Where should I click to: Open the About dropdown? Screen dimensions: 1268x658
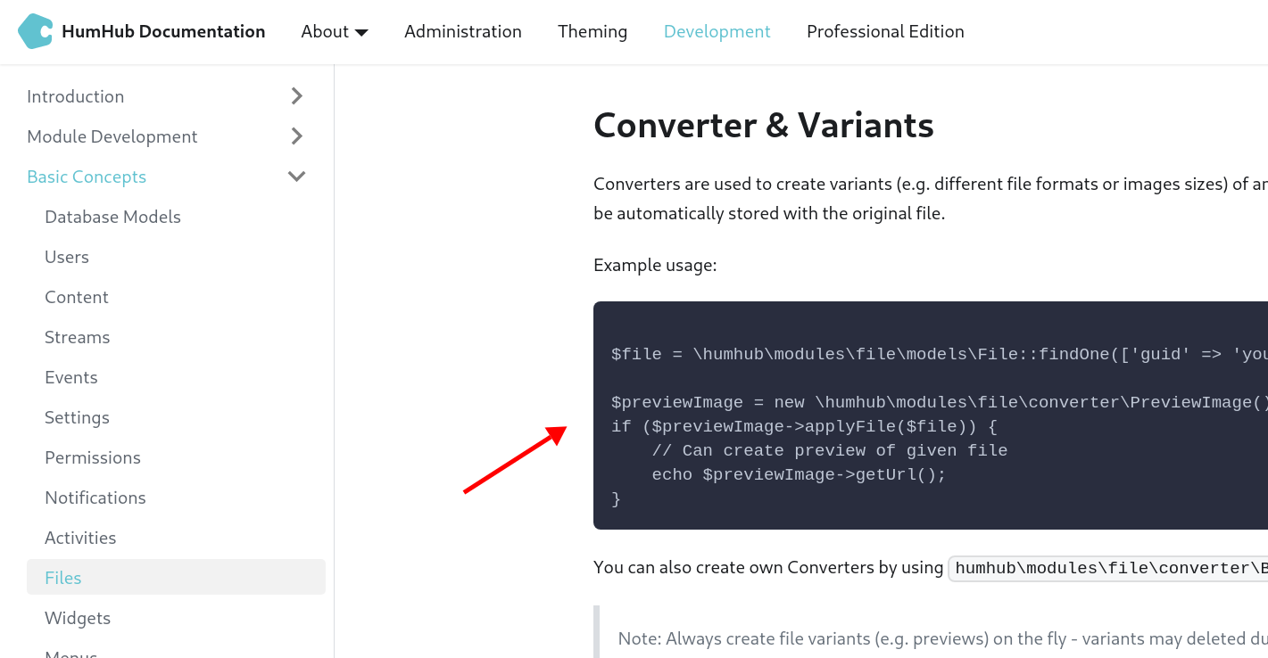coord(335,31)
